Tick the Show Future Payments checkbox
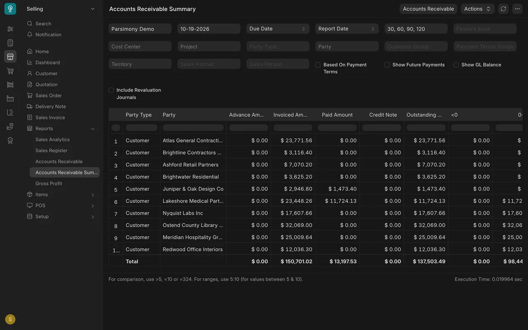 pyautogui.click(x=387, y=65)
